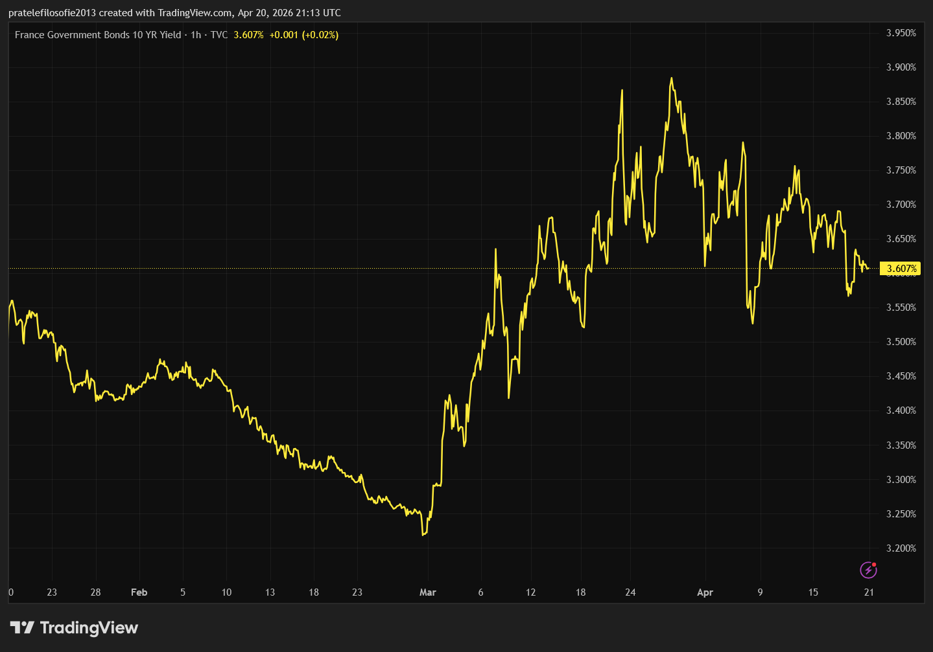Click the 10 date label on the time axis
Viewport: 933px width, 652px height.
pyautogui.click(x=226, y=592)
